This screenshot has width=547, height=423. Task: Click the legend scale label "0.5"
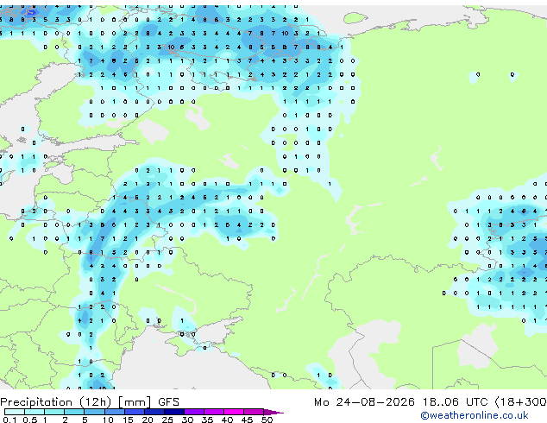coord(30,420)
